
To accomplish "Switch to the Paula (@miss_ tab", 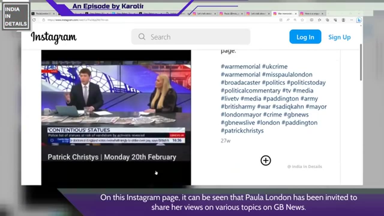I will point(230,13).
